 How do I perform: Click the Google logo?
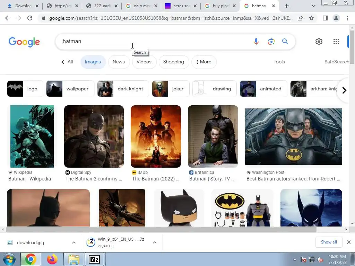pyautogui.click(x=24, y=42)
